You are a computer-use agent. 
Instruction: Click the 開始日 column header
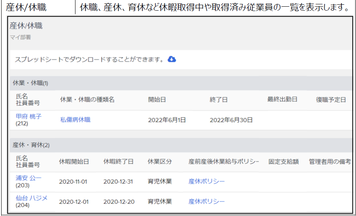click(x=157, y=100)
